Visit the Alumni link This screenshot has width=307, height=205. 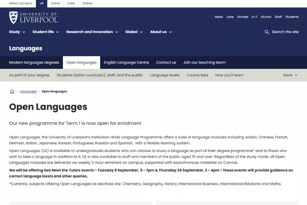[x=266, y=17]
